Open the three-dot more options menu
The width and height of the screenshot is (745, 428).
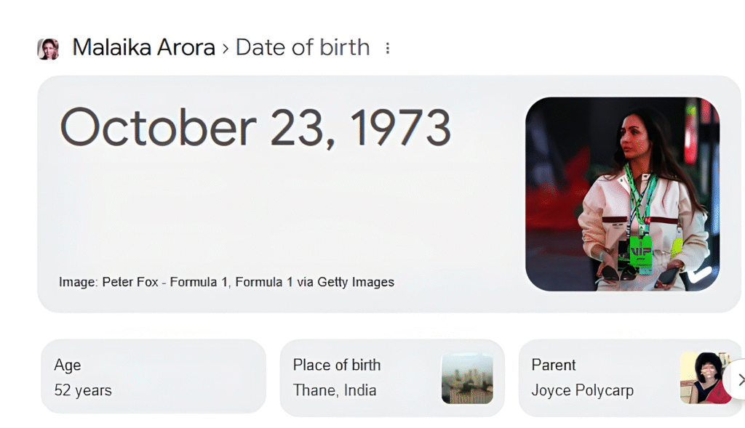[387, 48]
